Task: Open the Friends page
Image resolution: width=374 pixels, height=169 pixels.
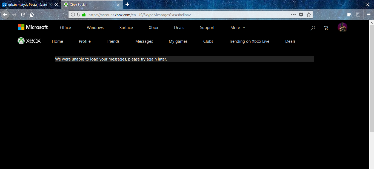Action: pos(113,41)
